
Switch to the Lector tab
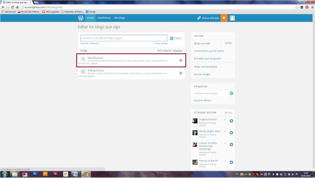click(90, 18)
